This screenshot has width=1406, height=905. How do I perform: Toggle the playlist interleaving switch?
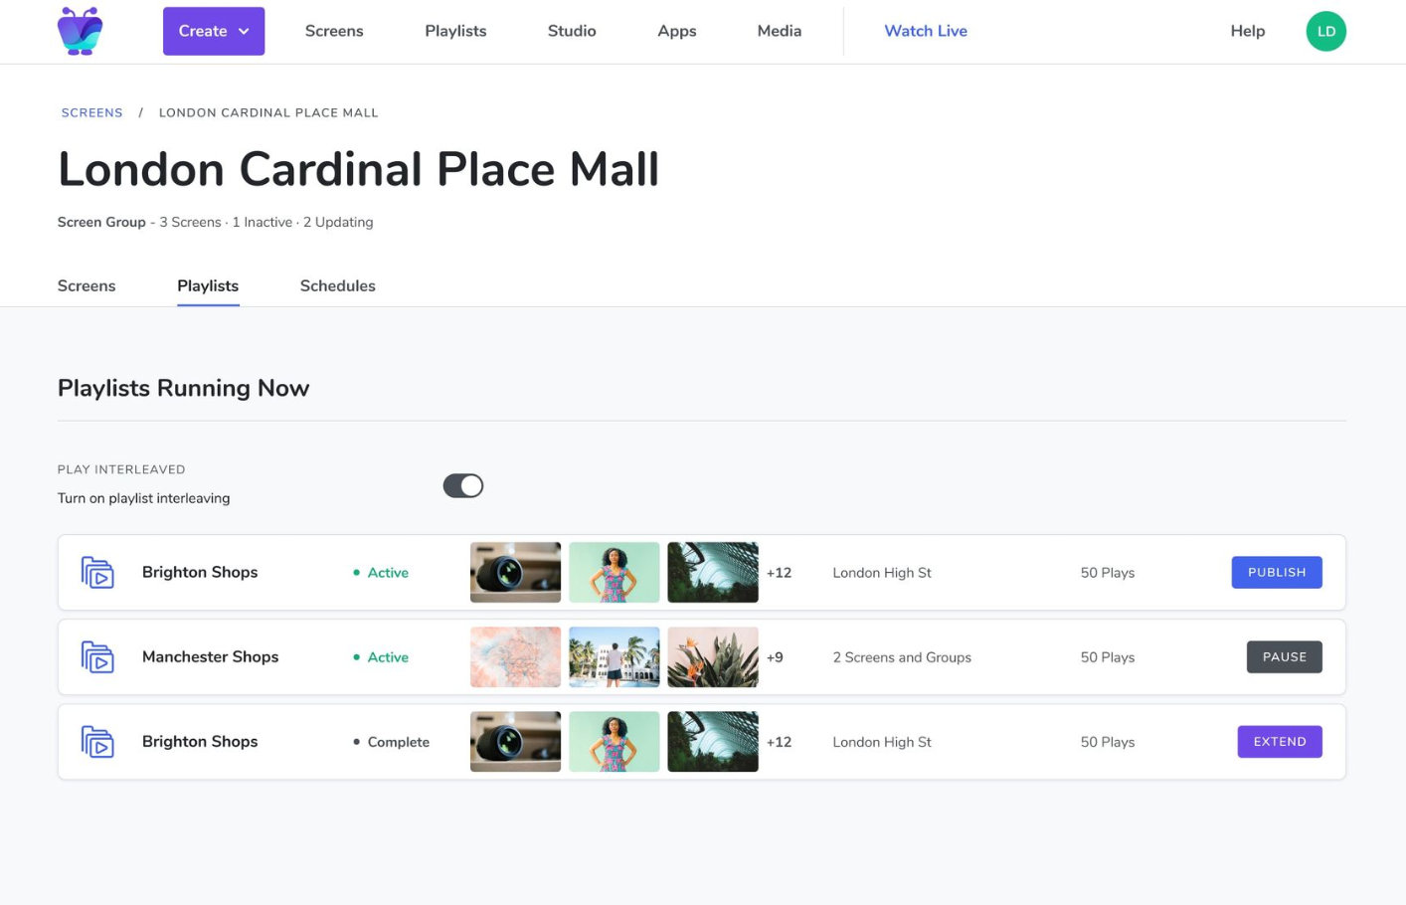coord(463,485)
